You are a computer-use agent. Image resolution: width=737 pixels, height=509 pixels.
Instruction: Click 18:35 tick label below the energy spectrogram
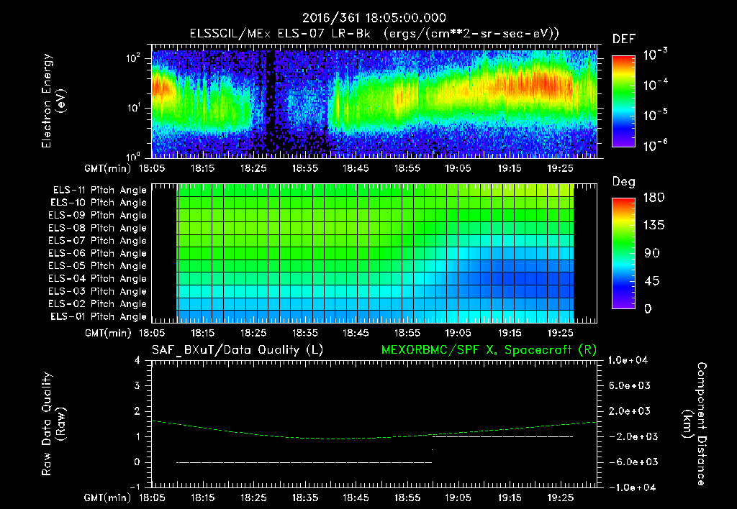tap(305, 168)
